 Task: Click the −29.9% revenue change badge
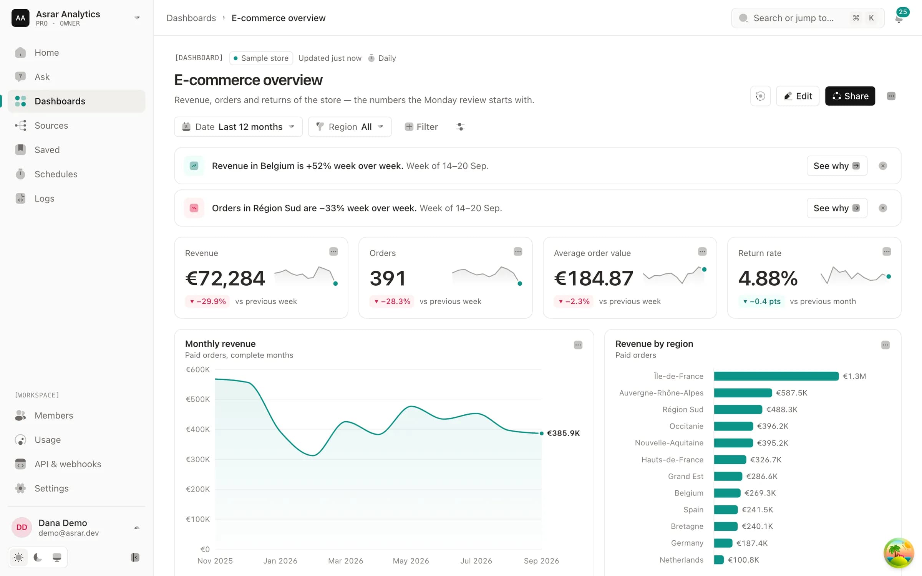(207, 301)
